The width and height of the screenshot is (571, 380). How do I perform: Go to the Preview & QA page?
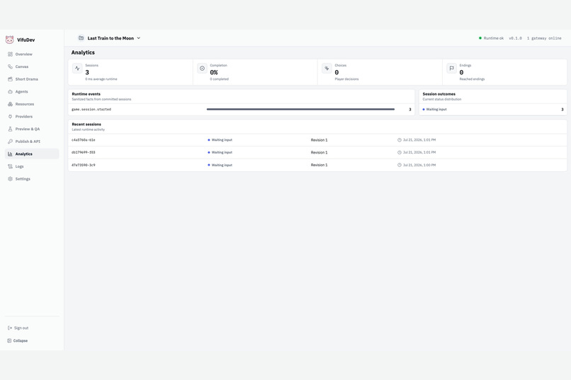point(28,129)
